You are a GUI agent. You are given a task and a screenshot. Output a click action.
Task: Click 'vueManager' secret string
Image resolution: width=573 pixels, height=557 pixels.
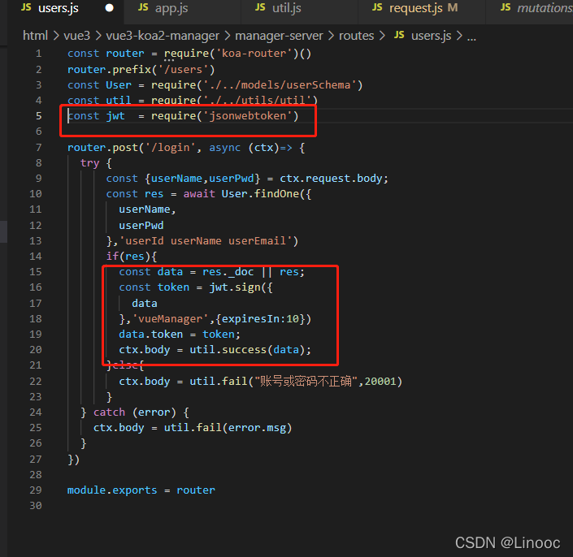(x=171, y=319)
